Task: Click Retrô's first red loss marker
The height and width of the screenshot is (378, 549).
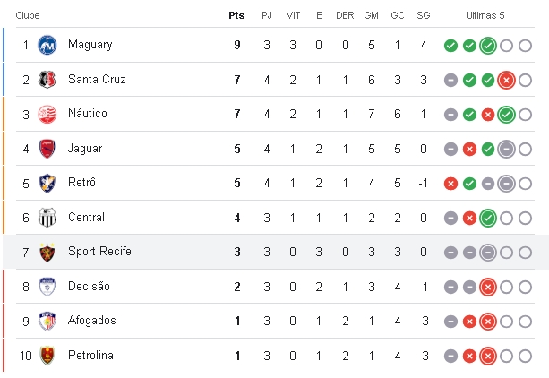Action: point(450,184)
